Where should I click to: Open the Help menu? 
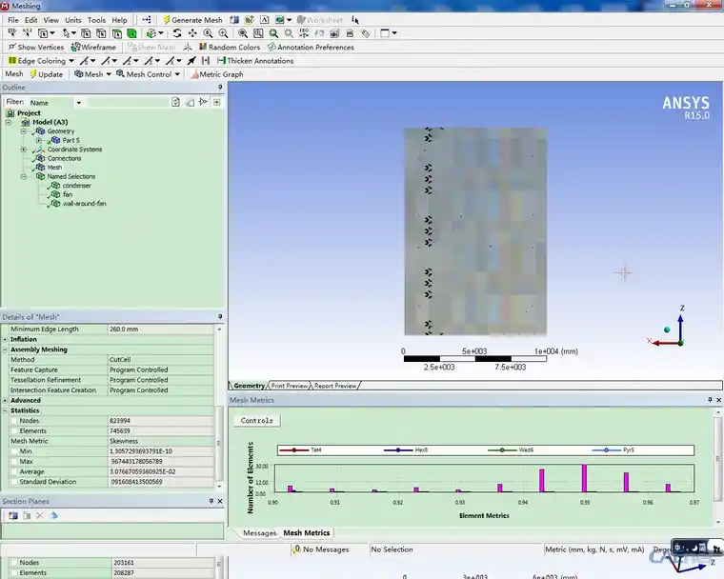click(x=119, y=20)
